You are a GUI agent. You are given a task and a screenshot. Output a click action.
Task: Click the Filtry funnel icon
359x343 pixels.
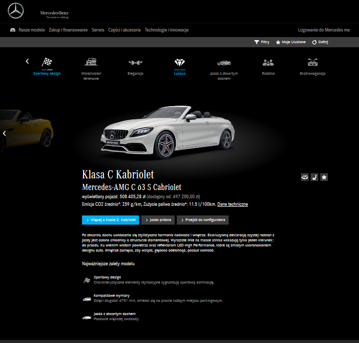(257, 42)
